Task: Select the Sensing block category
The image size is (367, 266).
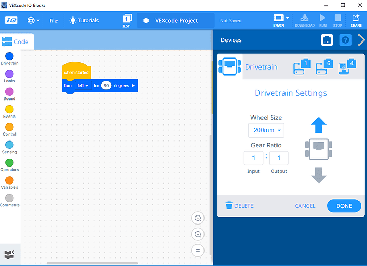Action: point(10,147)
